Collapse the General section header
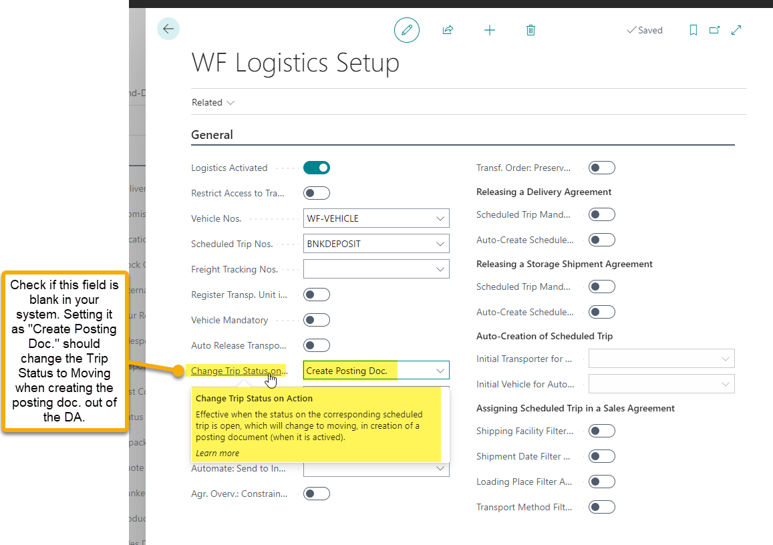The width and height of the screenshot is (773, 545). [x=212, y=135]
